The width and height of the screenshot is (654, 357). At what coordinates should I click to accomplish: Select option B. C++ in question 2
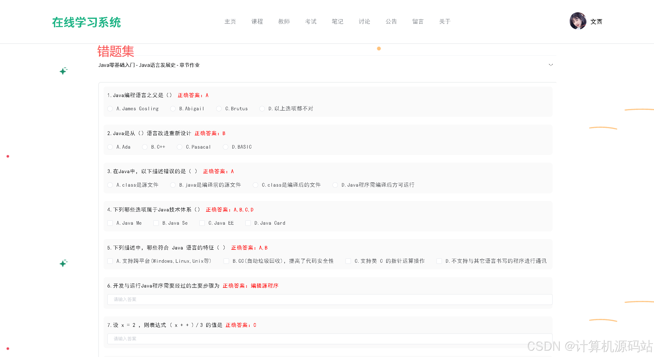point(145,147)
